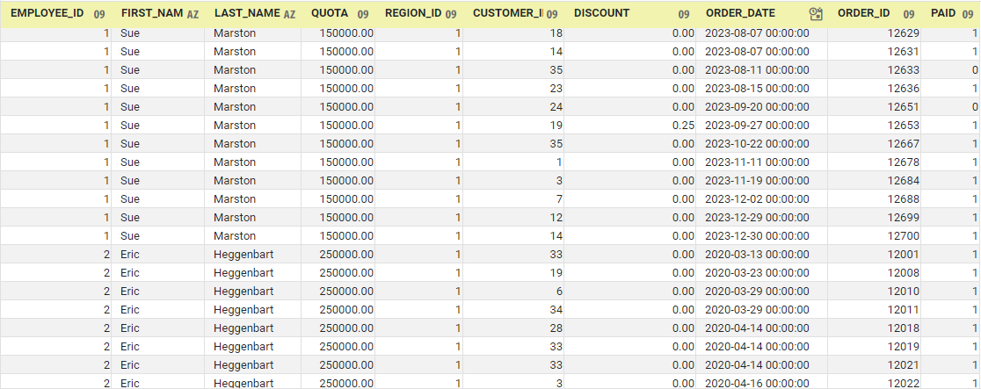Click date type icon beside ORDER_DATE header
The height and width of the screenshot is (389, 981).
pyautogui.click(x=815, y=14)
